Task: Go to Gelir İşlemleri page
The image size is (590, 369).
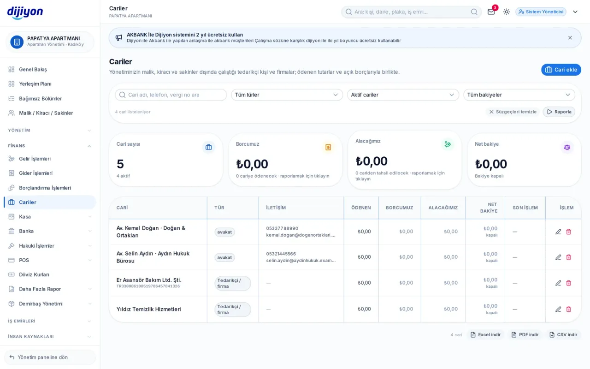Action: [50, 159]
